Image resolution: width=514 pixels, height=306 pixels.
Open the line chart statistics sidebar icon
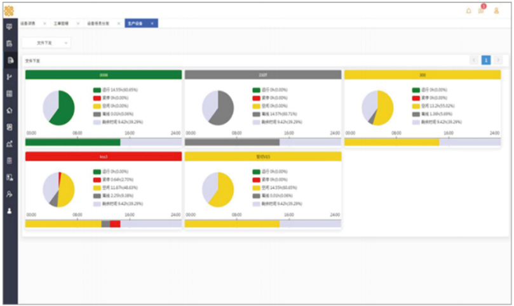point(10,144)
